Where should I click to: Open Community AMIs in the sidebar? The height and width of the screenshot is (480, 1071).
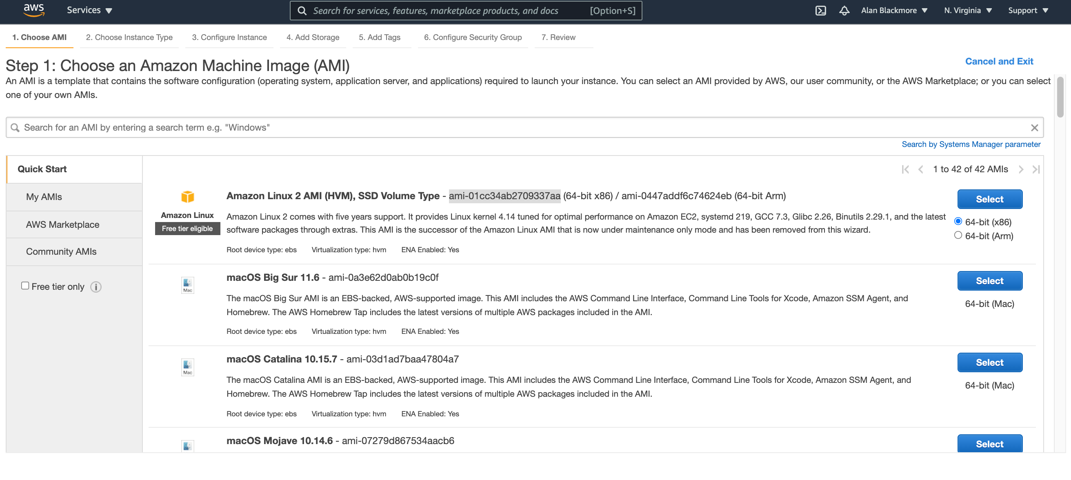click(x=74, y=252)
